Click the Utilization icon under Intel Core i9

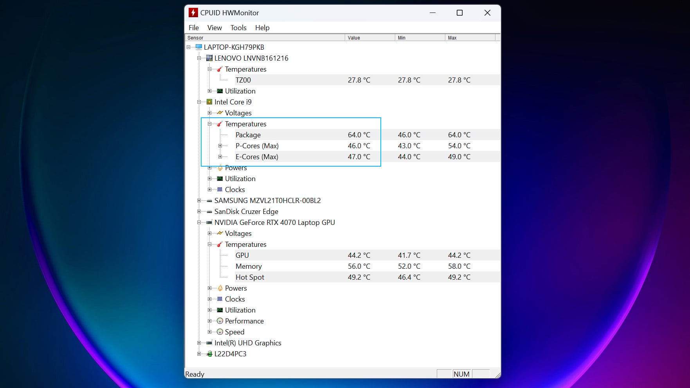pos(220,178)
